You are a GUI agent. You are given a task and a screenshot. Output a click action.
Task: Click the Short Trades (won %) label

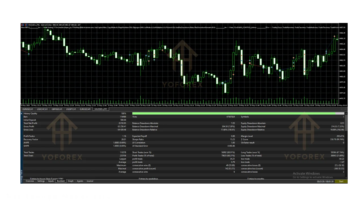click(x=142, y=152)
